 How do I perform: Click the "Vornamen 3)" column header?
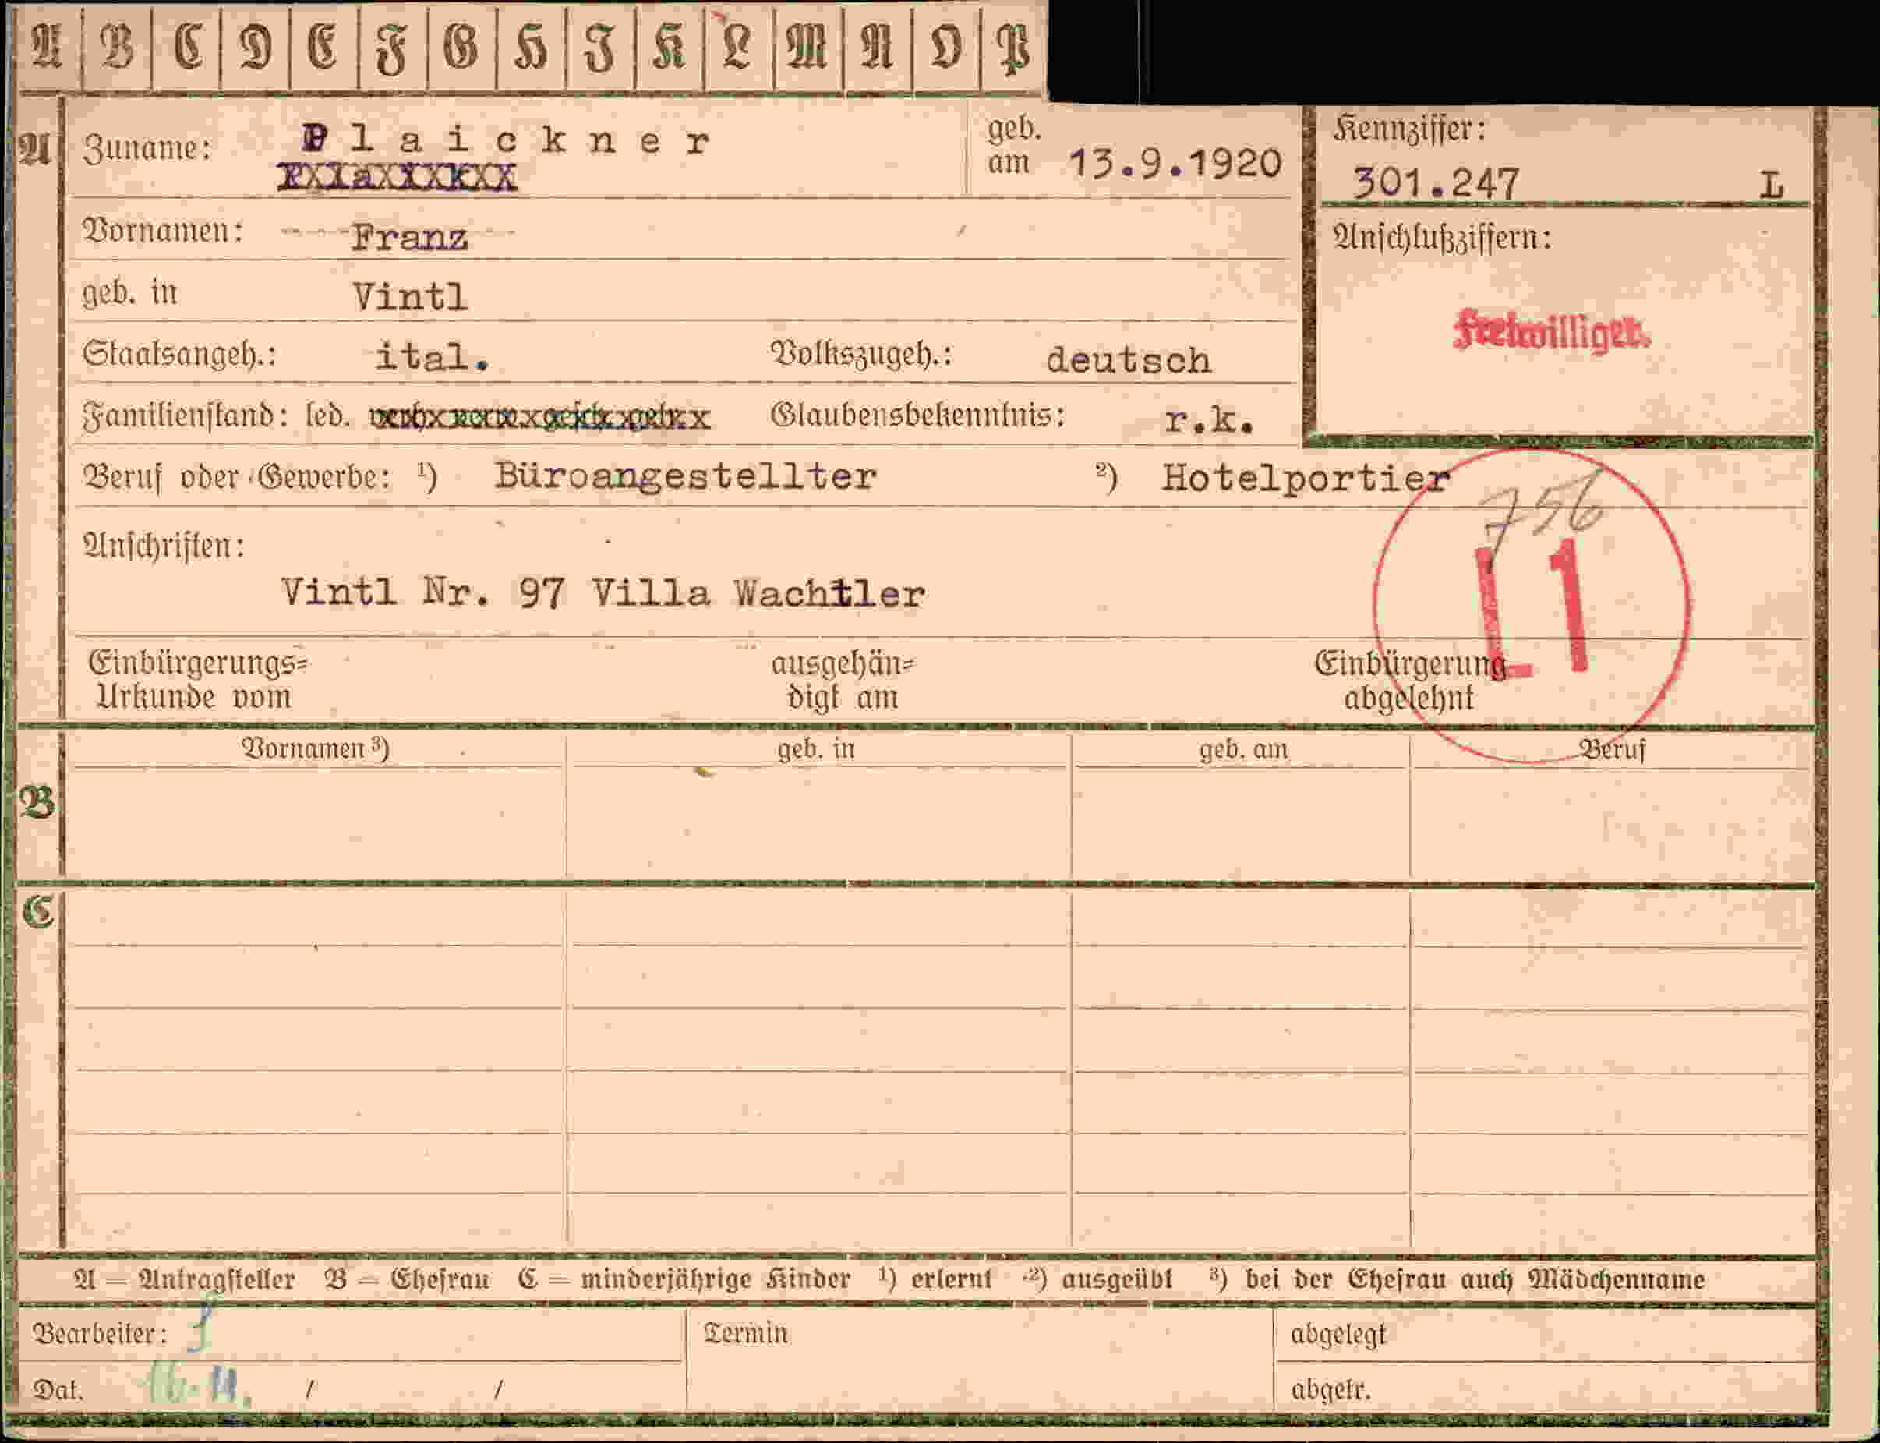tap(315, 749)
